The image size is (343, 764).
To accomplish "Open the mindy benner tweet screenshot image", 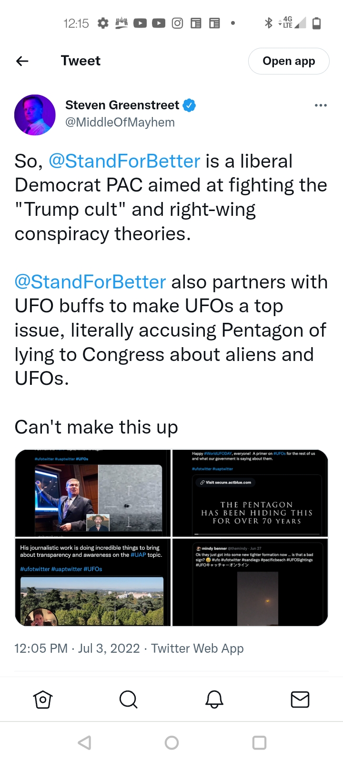I will pos(250,582).
